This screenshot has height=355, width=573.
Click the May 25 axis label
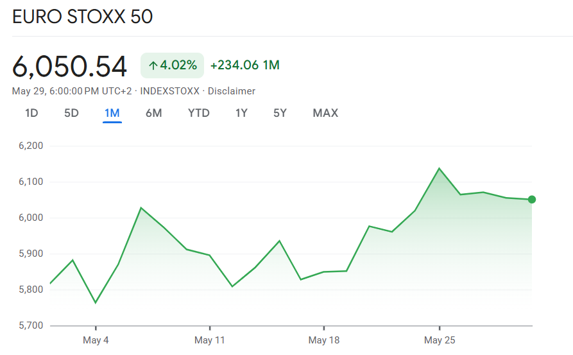pyautogui.click(x=440, y=340)
